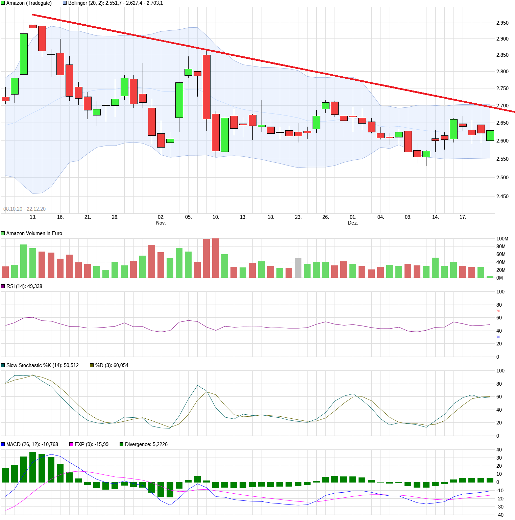The width and height of the screenshot is (515, 520).
Task: Click the 2.700 price axis label
Action: click(x=502, y=106)
